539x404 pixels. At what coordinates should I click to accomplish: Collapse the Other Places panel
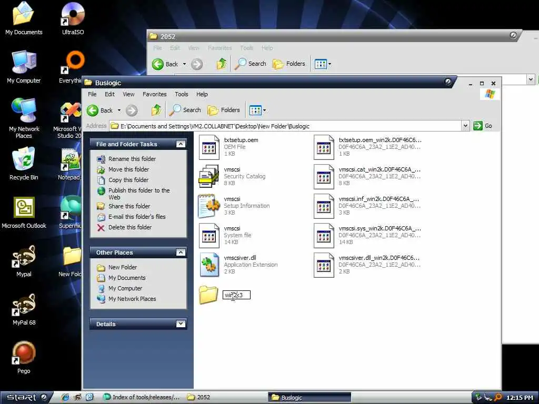point(181,252)
